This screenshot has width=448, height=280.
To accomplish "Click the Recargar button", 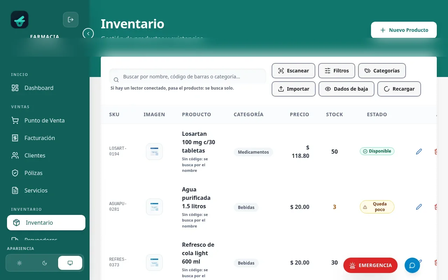I will [399, 89].
